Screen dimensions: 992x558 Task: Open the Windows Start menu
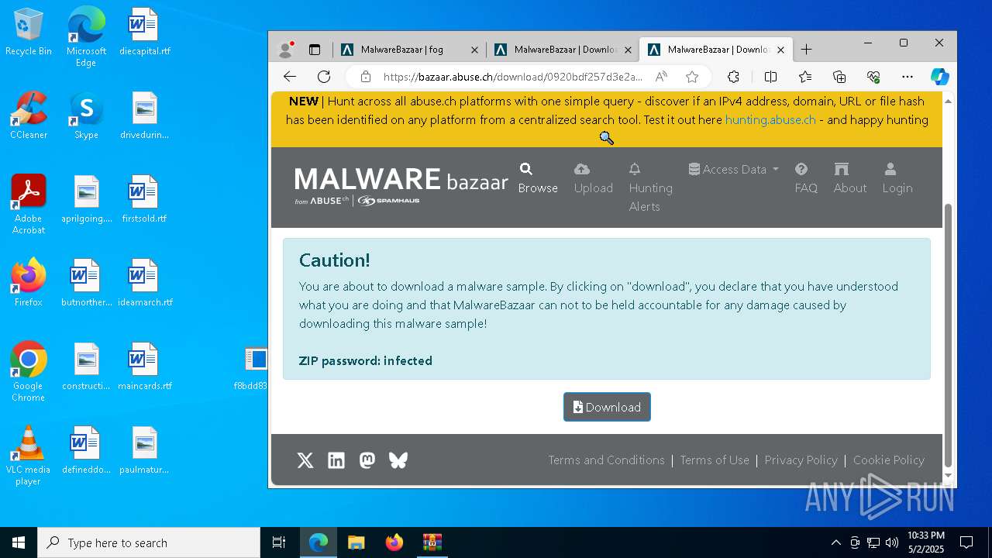pyautogui.click(x=19, y=542)
